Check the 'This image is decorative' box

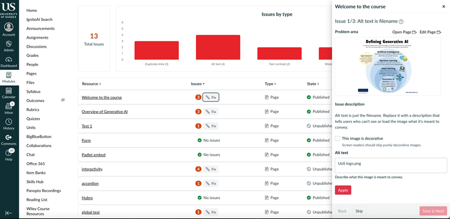[337, 138]
